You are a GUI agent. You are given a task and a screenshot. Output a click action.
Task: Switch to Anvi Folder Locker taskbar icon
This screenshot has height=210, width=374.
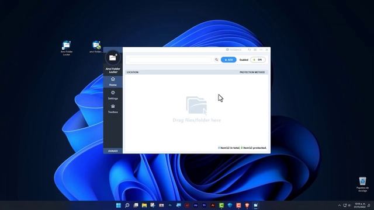pos(256,205)
